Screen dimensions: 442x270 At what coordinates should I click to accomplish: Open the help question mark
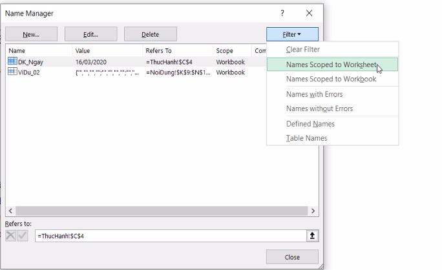(x=282, y=14)
